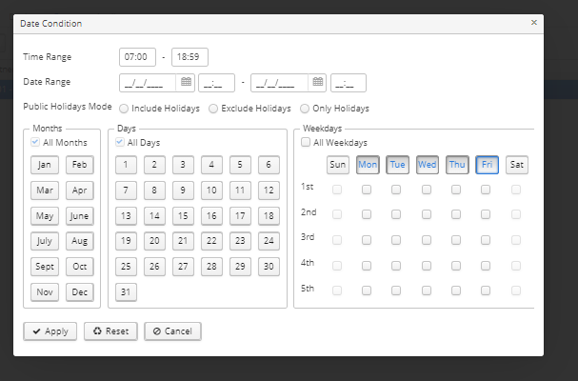Image resolution: width=578 pixels, height=381 pixels.
Task: Select day 20 button
Action: click(154, 241)
